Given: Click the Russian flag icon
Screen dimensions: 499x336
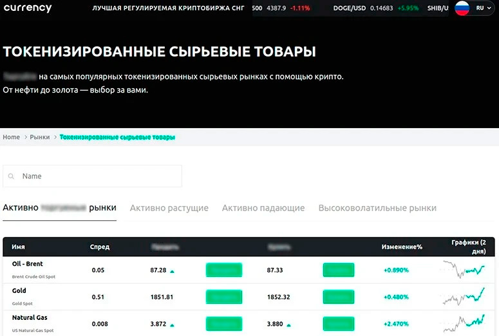Looking at the screenshot, I should point(462,8).
